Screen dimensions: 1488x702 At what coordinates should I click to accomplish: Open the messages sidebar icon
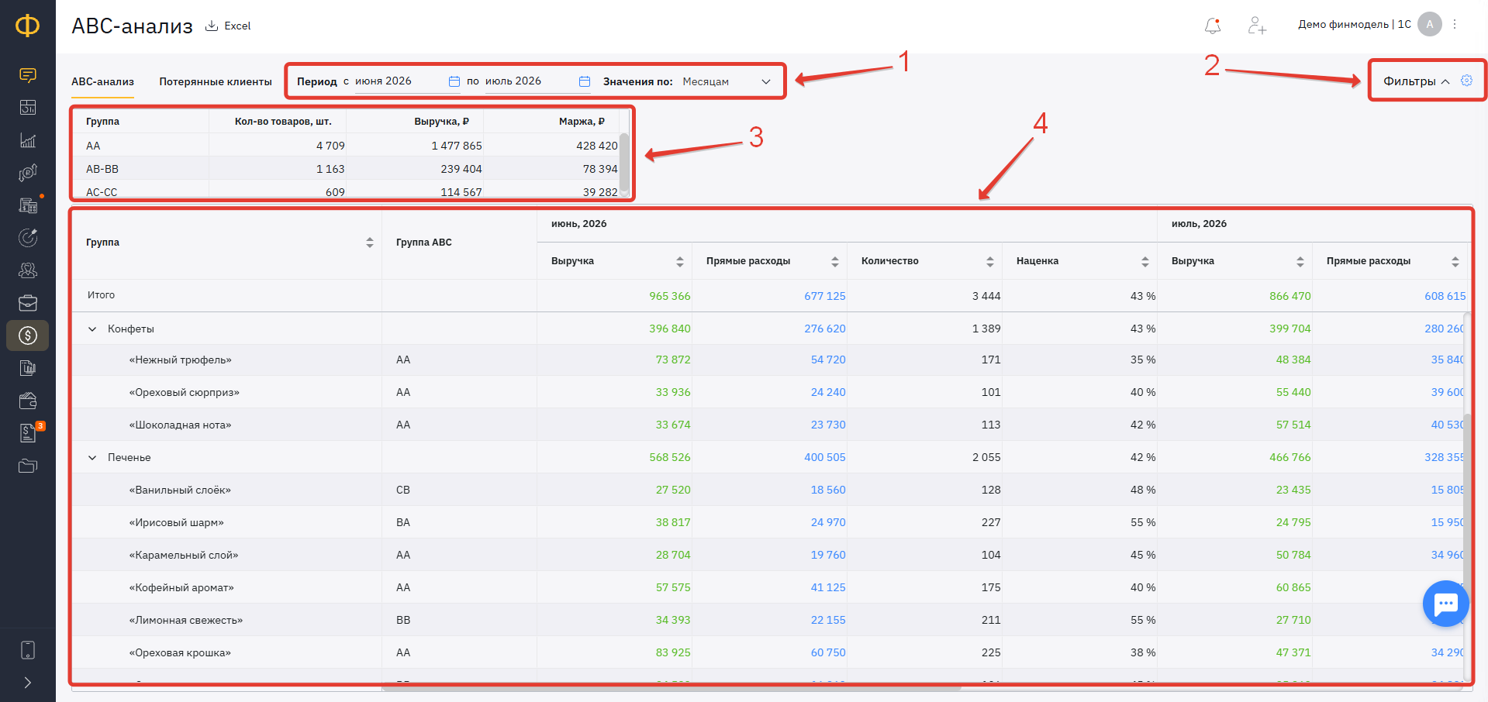pos(28,75)
